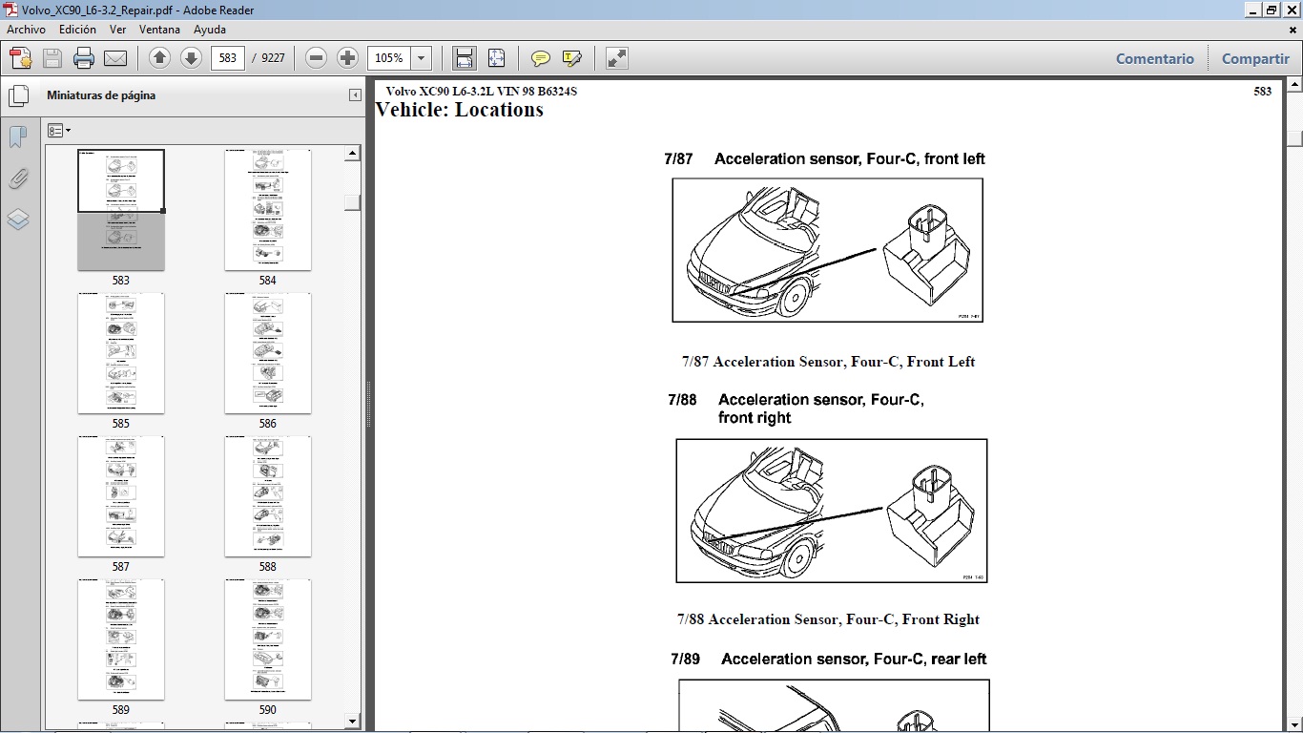The height and width of the screenshot is (733, 1303).
Task: Open the zoom level dropdown arrow
Action: tap(422, 58)
